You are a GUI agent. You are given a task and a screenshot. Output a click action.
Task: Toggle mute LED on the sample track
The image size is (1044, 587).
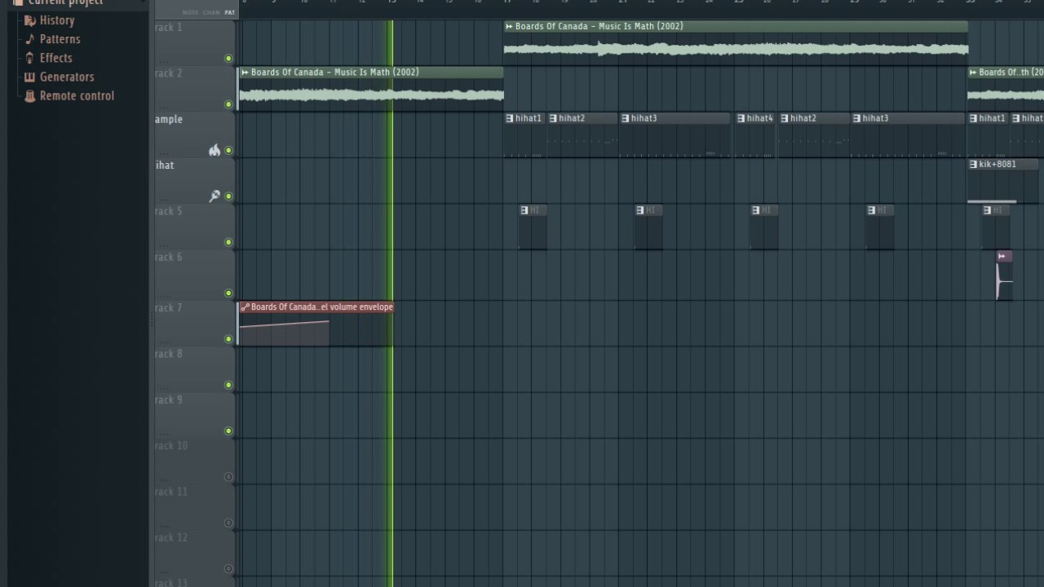228,150
